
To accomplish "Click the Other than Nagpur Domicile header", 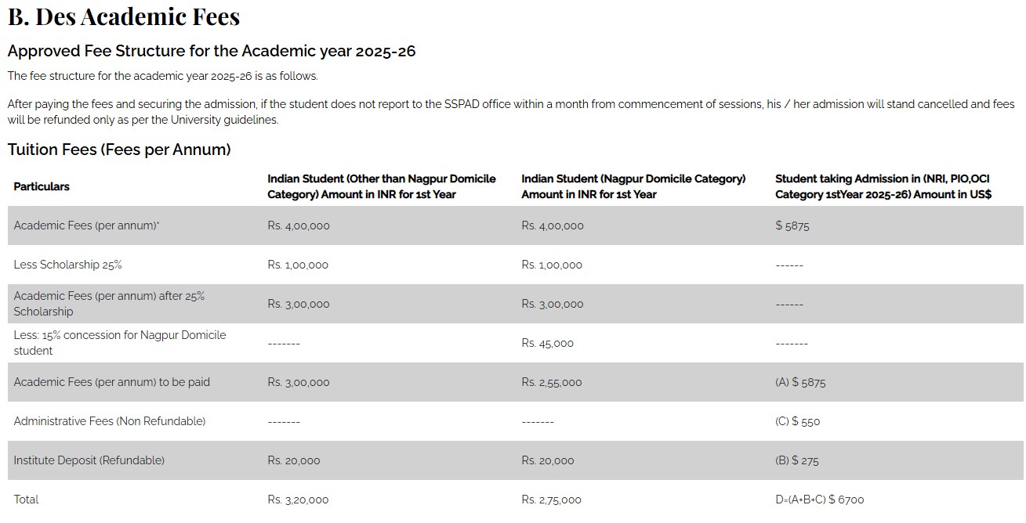I will click(381, 186).
